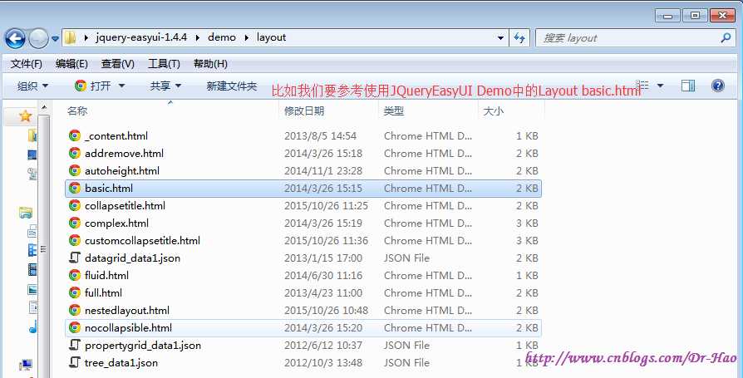Click the Music note icon in the navigation pane
743x378 pixels.
pyautogui.click(x=32, y=326)
